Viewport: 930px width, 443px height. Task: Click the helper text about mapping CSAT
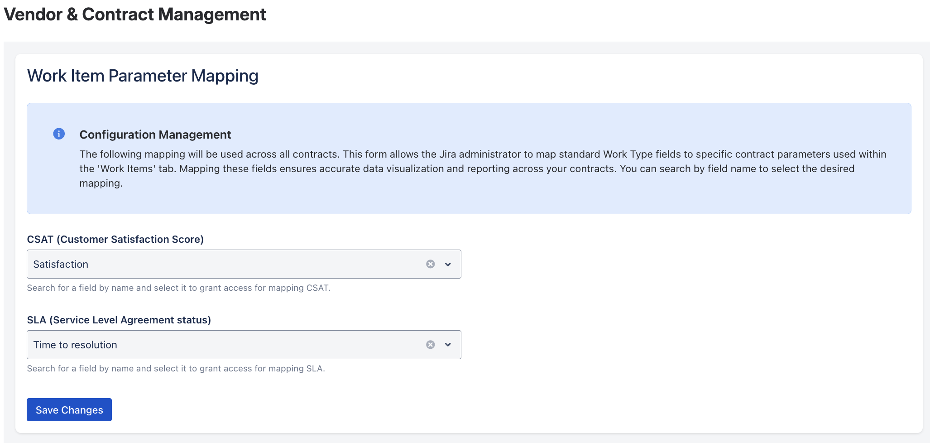click(x=179, y=288)
